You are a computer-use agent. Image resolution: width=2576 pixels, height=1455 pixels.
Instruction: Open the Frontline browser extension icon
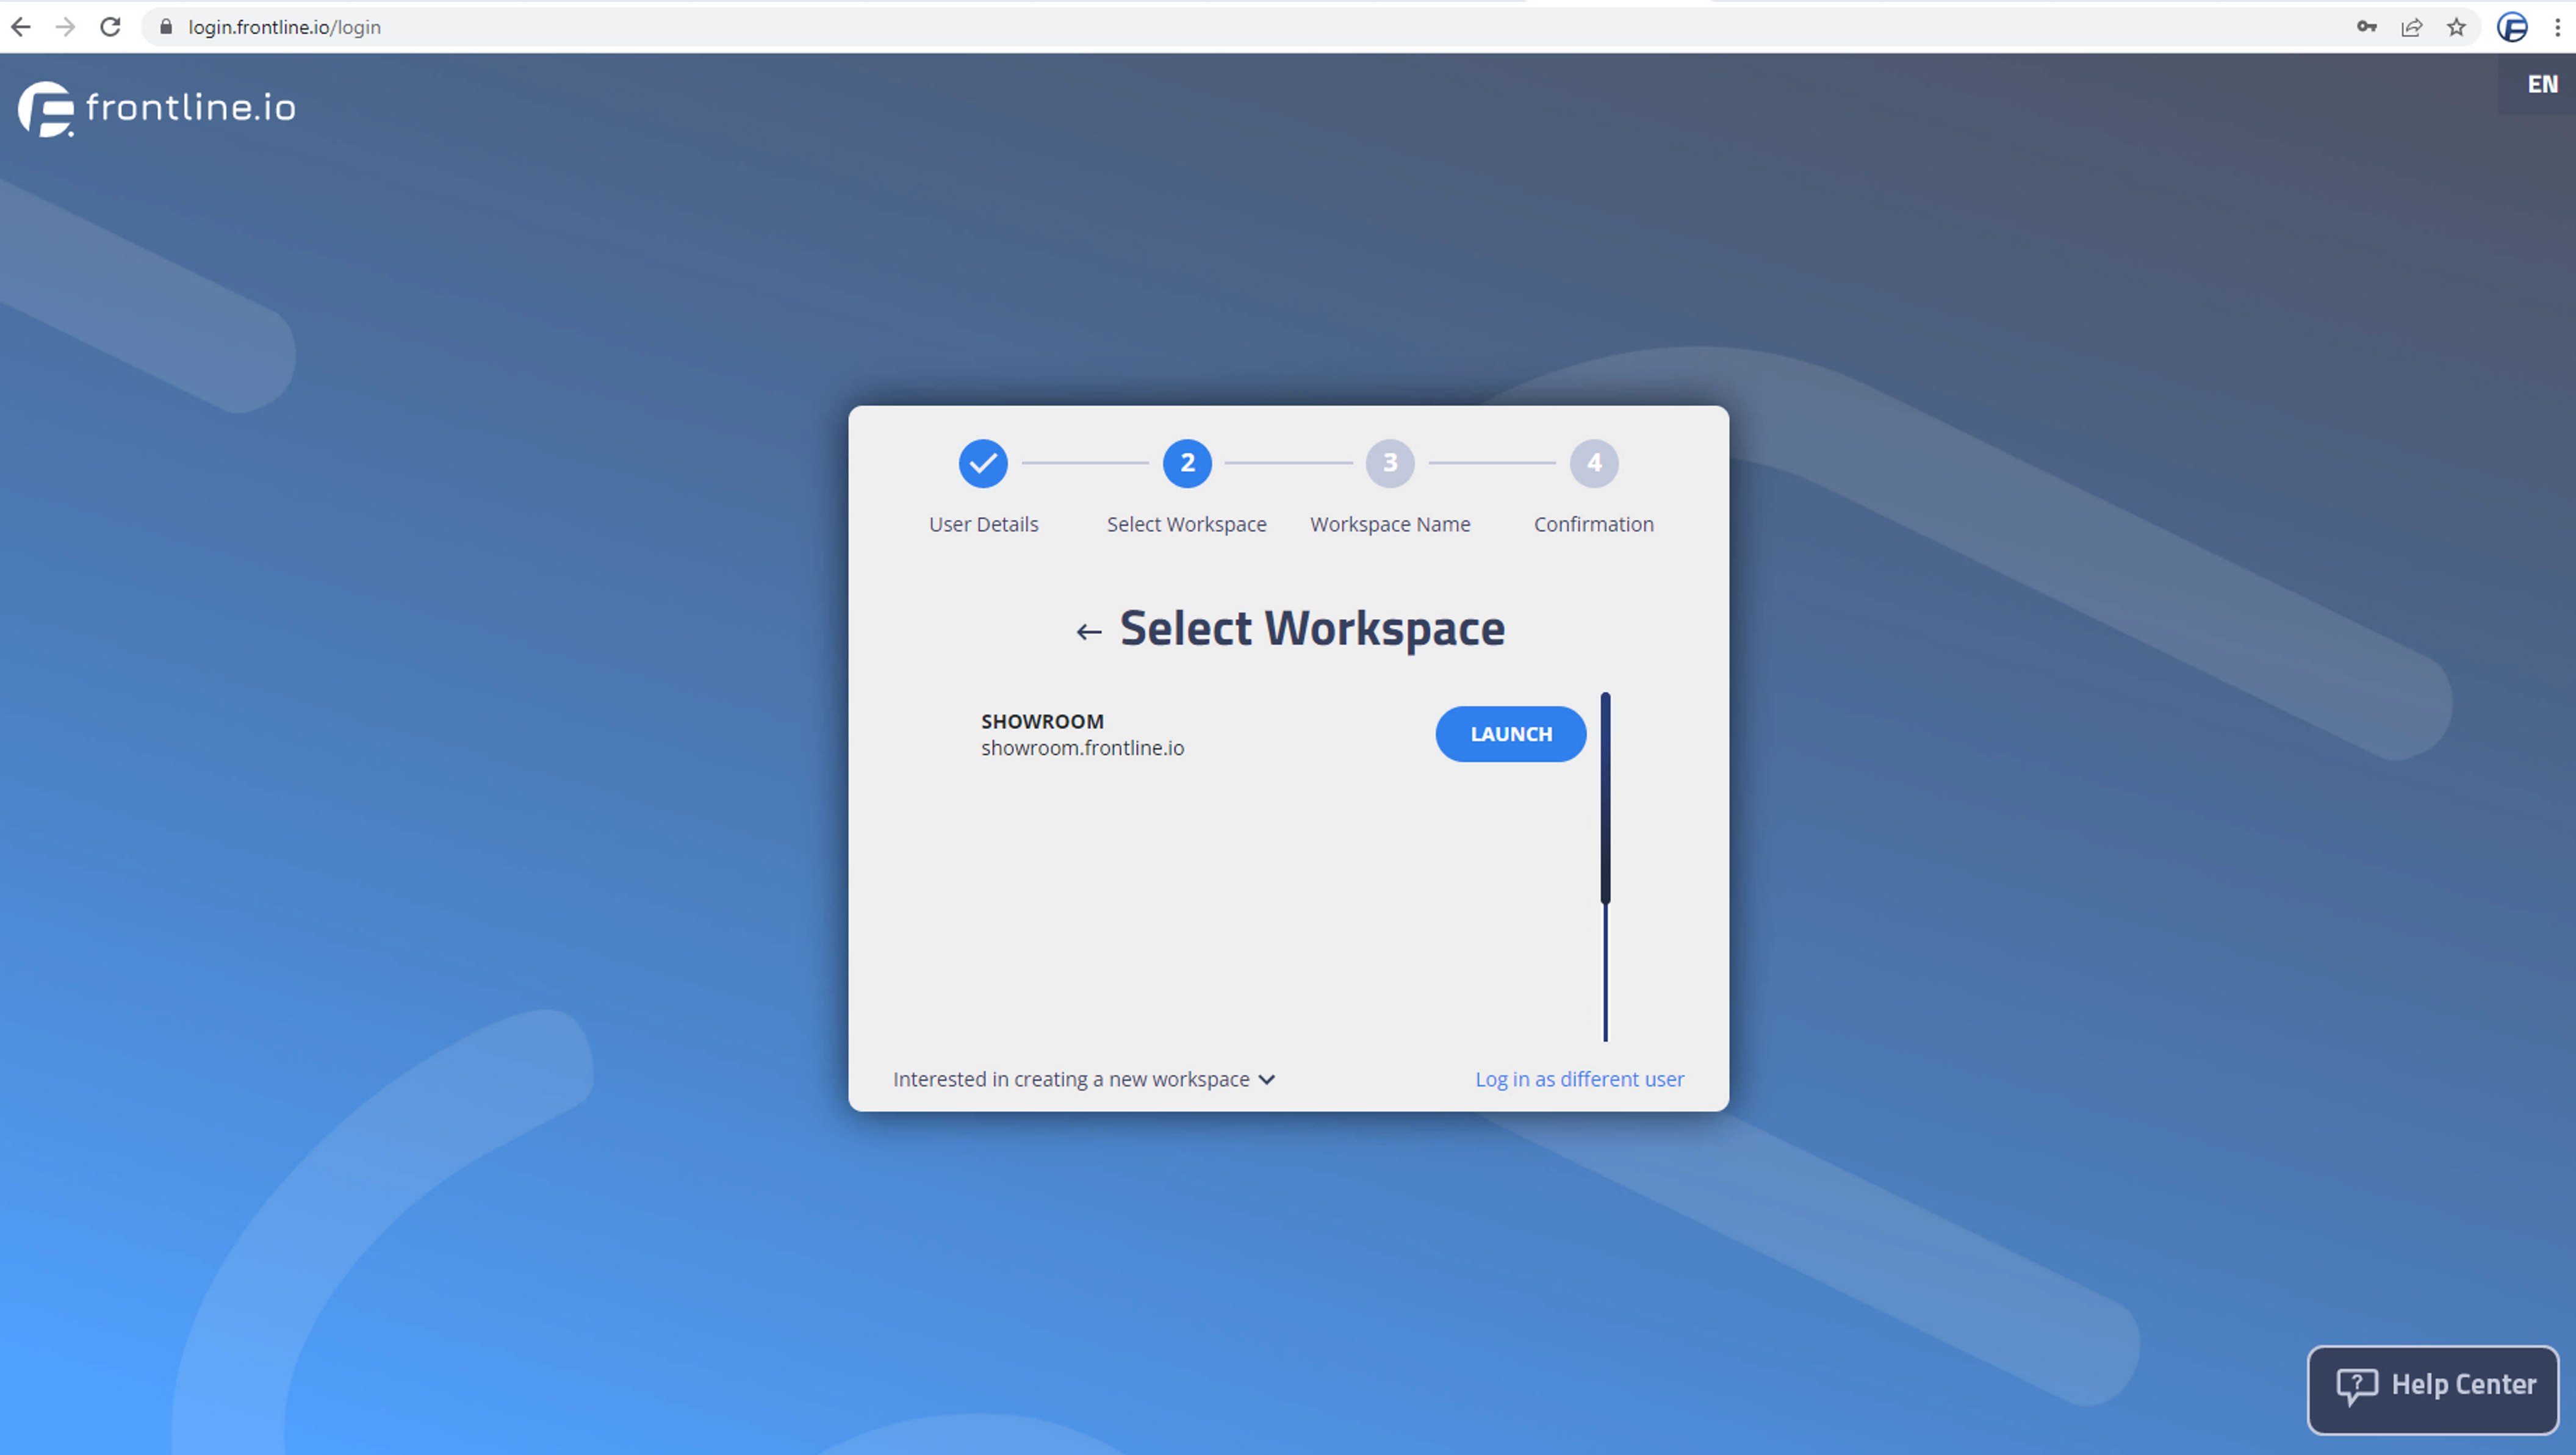click(x=2512, y=27)
